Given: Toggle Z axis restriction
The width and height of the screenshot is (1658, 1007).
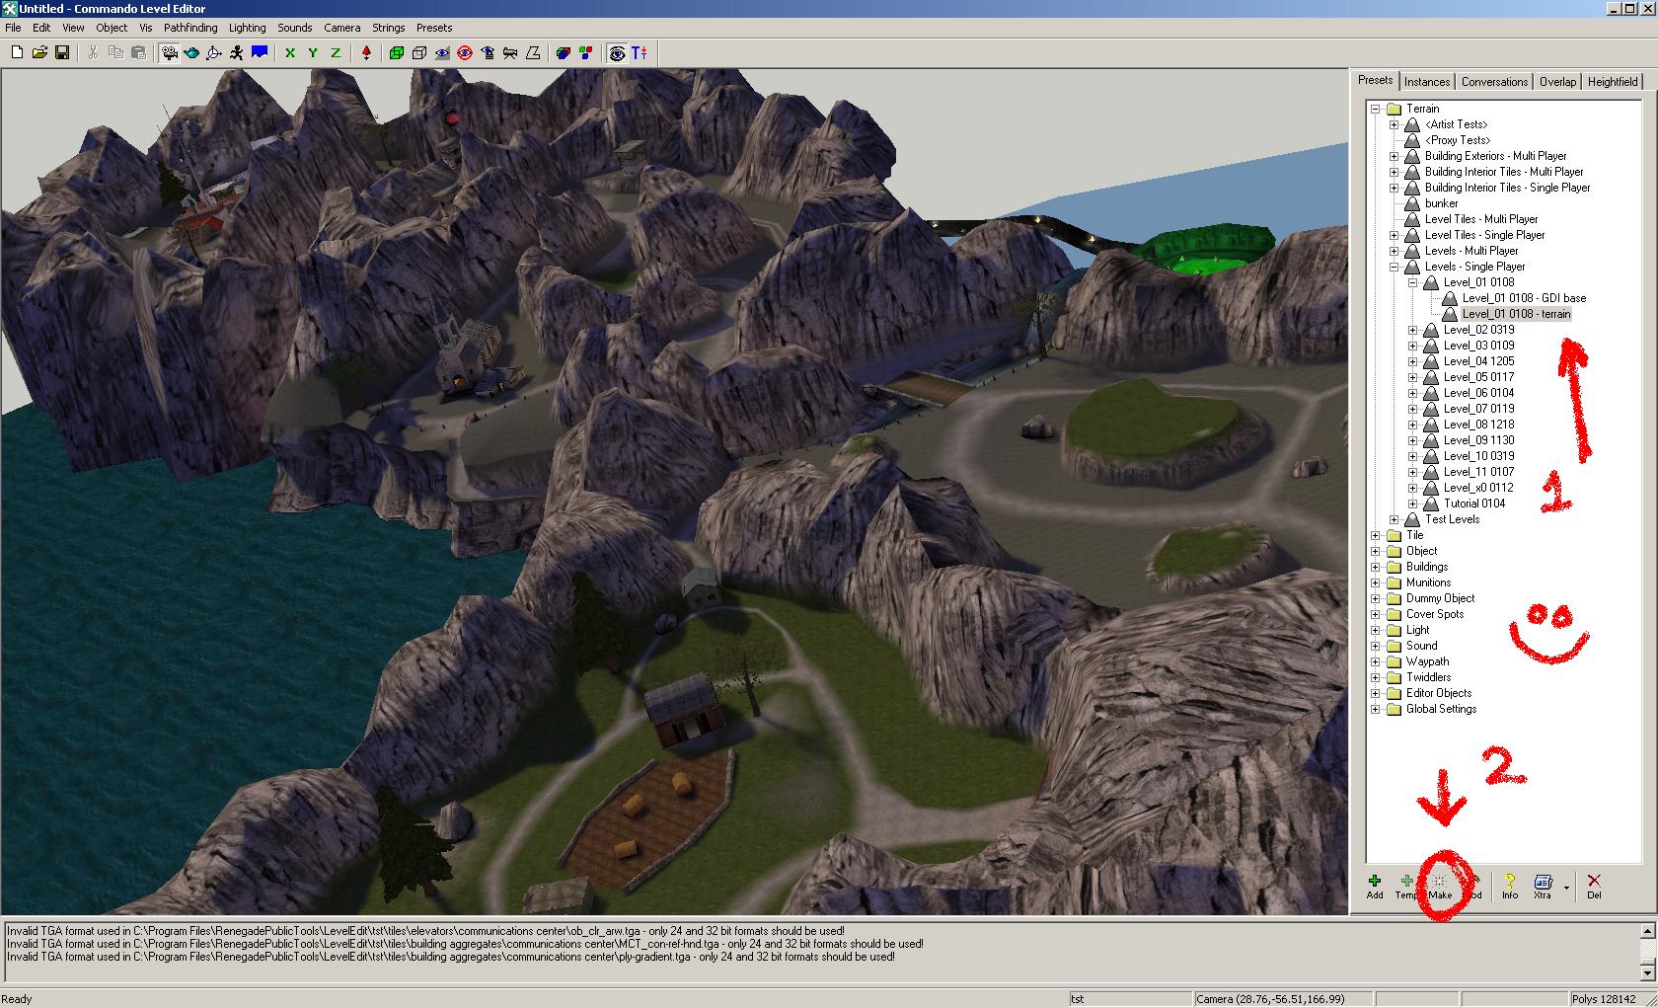Looking at the screenshot, I should 336,53.
